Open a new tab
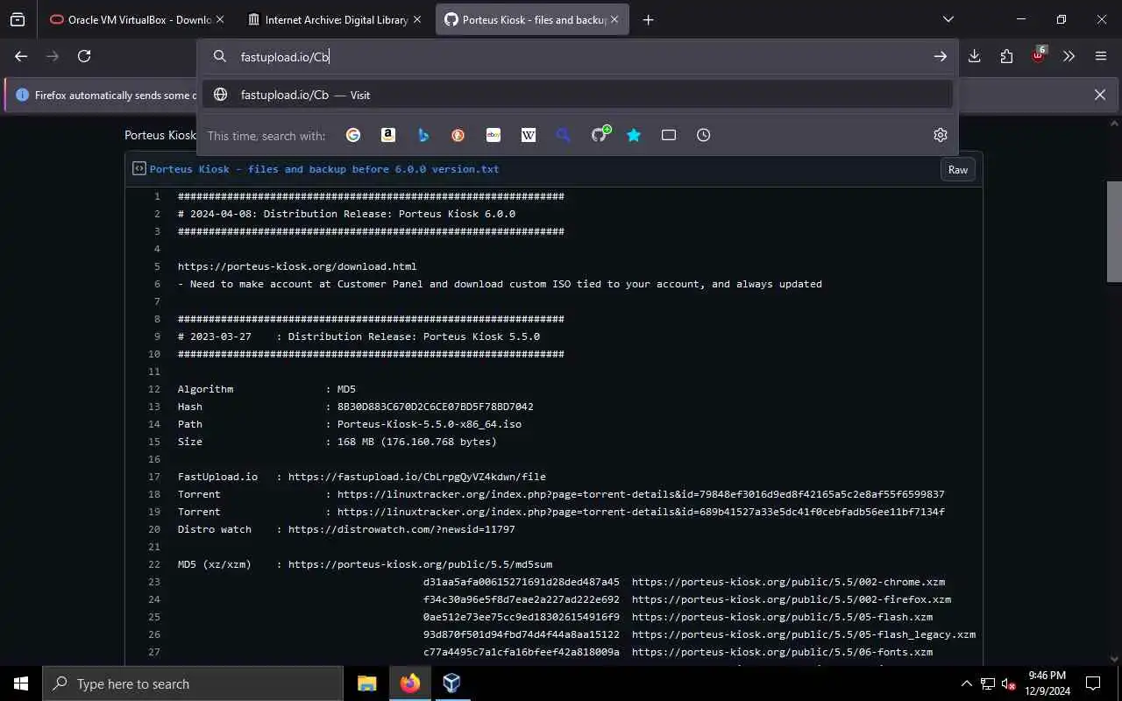This screenshot has height=701, width=1122. (x=649, y=19)
